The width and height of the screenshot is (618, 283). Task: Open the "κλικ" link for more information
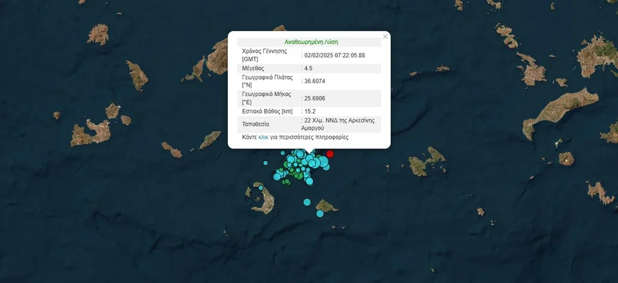click(x=263, y=137)
